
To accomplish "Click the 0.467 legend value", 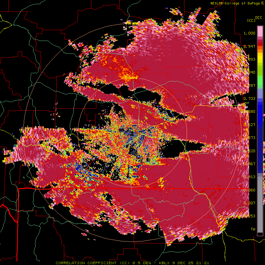I will click(x=249, y=164).
